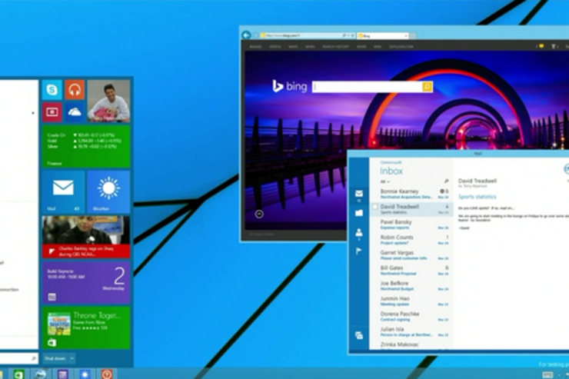Click the Bing search text field
Viewport: 569px width, 379px height.
coord(367,87)
